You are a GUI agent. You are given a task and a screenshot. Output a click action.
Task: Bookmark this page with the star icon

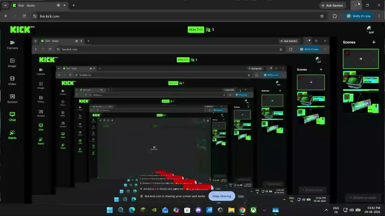pyautogui.click(x=322, y=16)
